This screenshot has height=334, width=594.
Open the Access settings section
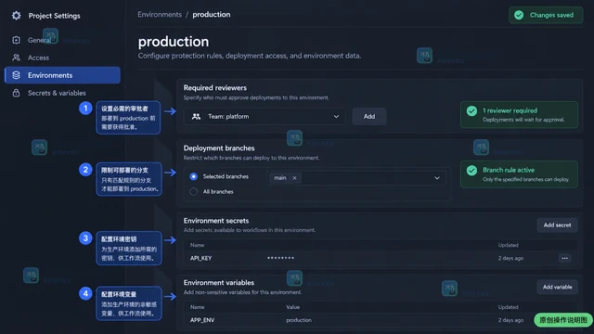pyautogui.click(x=62, y=58)
